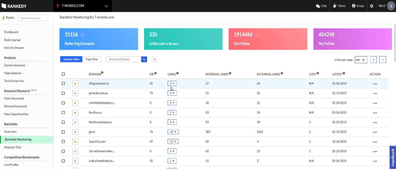
Task: Go to next page of links
Action: pyautogui.click(x=383, y=60)
